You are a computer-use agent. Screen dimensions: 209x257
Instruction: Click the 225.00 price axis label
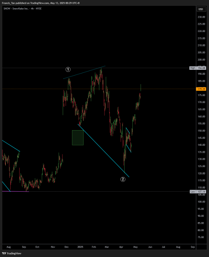point(202,24)
